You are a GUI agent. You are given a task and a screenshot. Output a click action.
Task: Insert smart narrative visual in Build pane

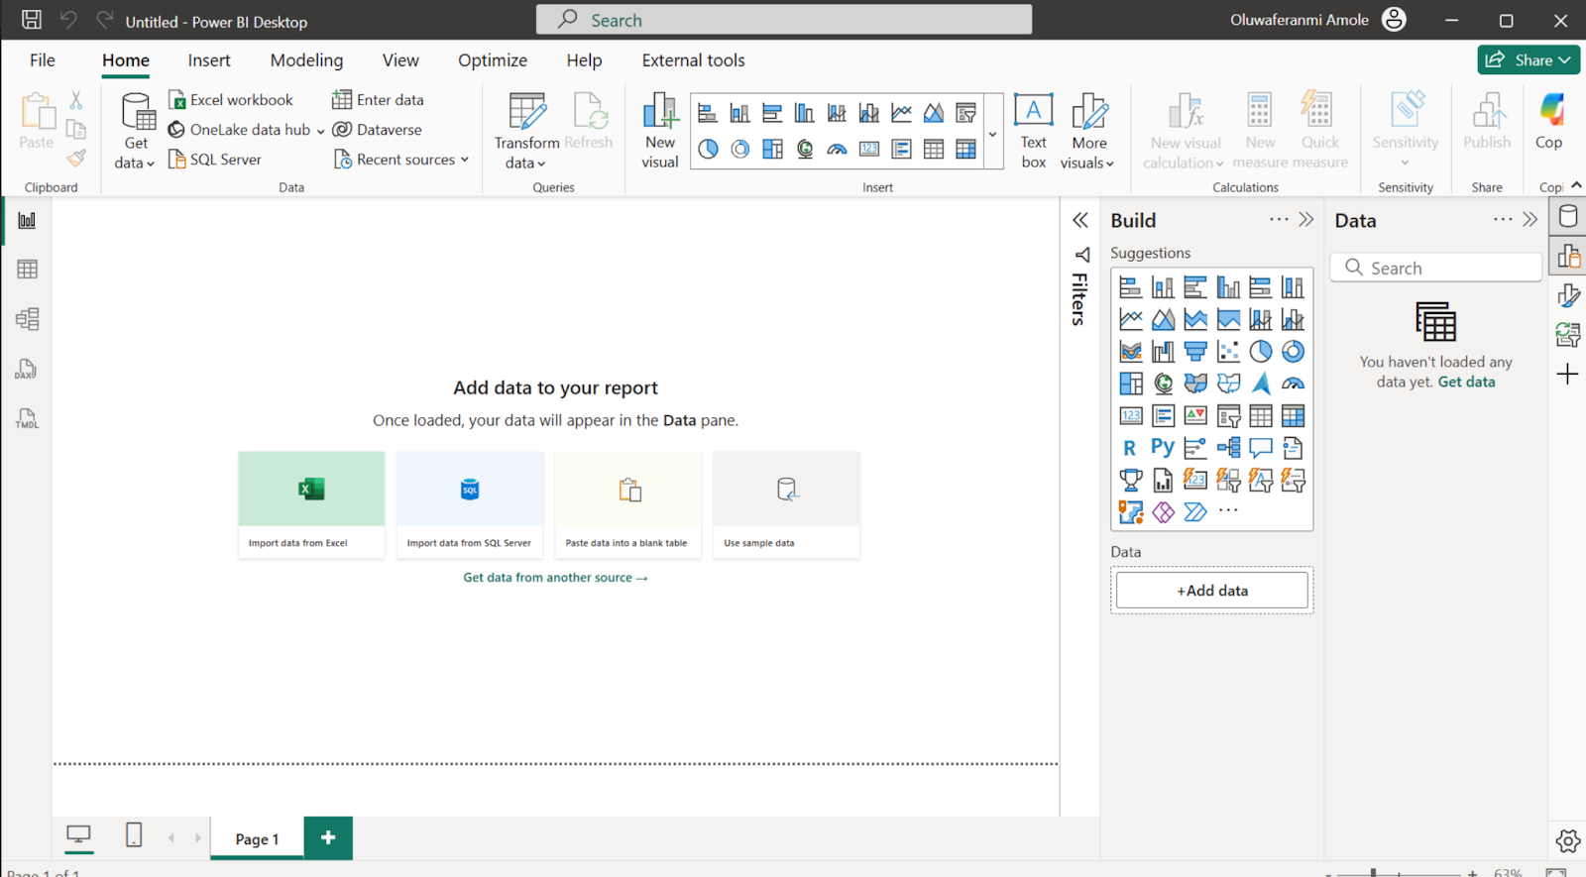coord(1294,448)
